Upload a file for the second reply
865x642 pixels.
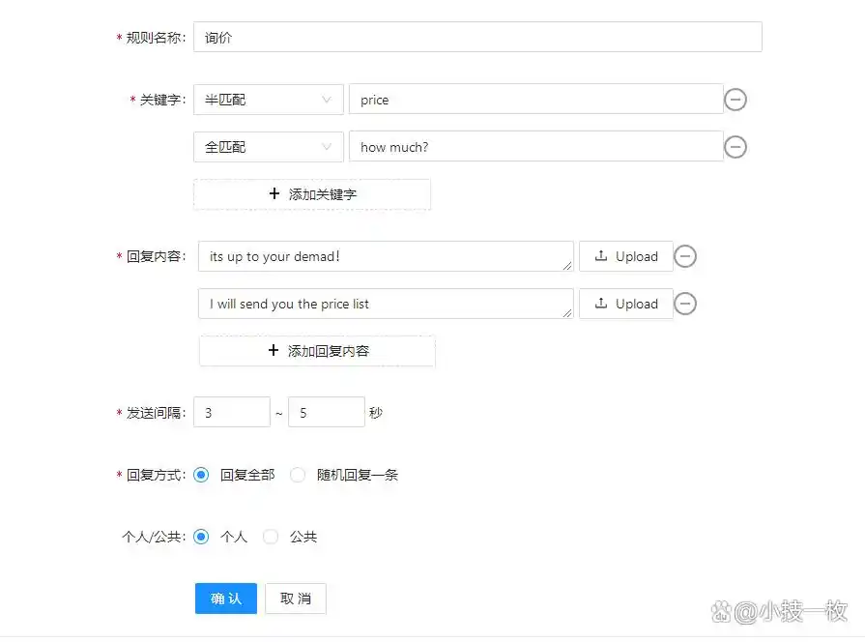(x=625, y=304)
